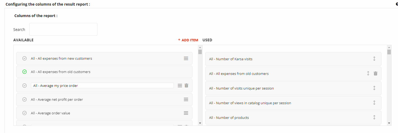Edit the Average my price order name field
The width and height of the screenshot is (398, 133).
[x=102, y=86]
